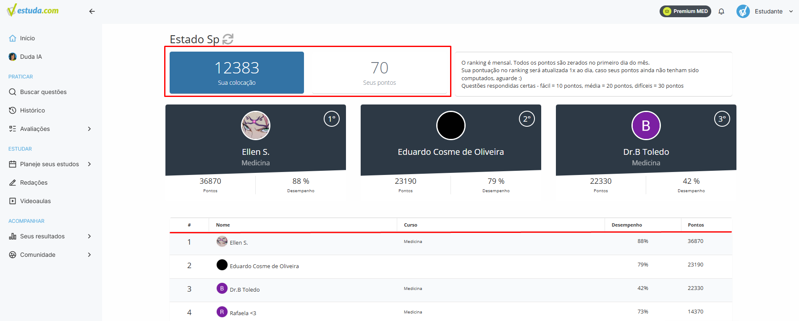
Task: Click the refresh icon beside Estado Sp
Action: tap(228, 39)
